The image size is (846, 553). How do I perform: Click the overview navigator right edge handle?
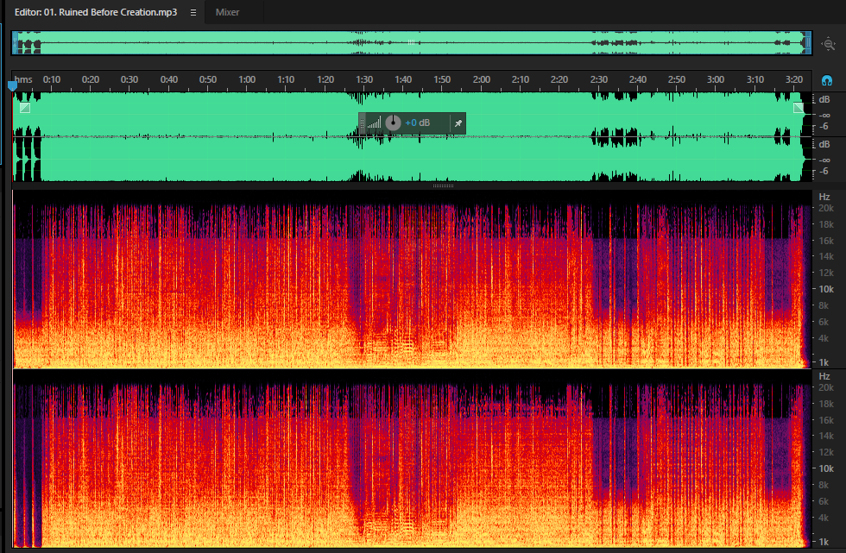808,43
